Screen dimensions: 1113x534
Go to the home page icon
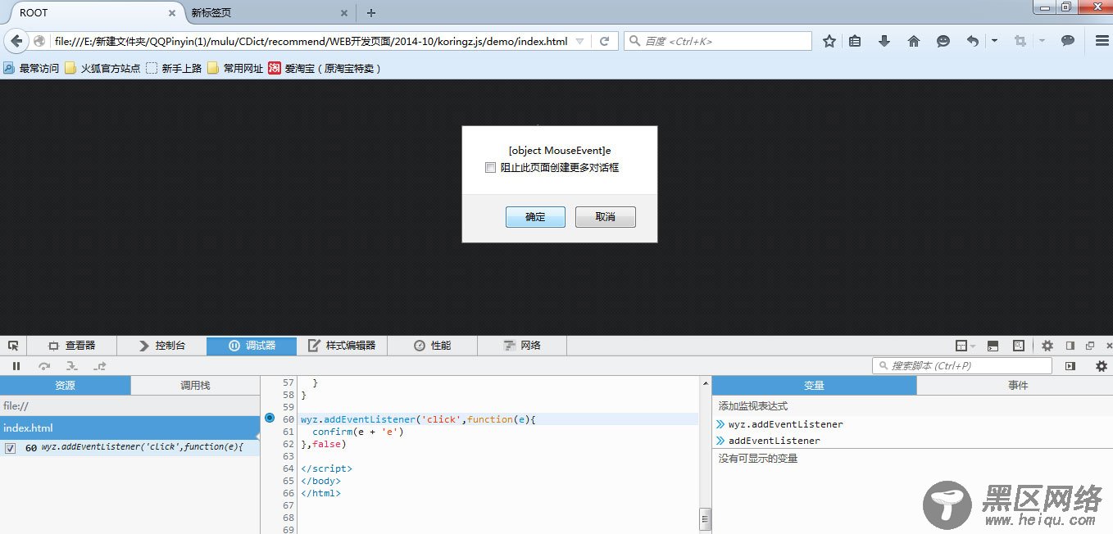tap(914, 41)
